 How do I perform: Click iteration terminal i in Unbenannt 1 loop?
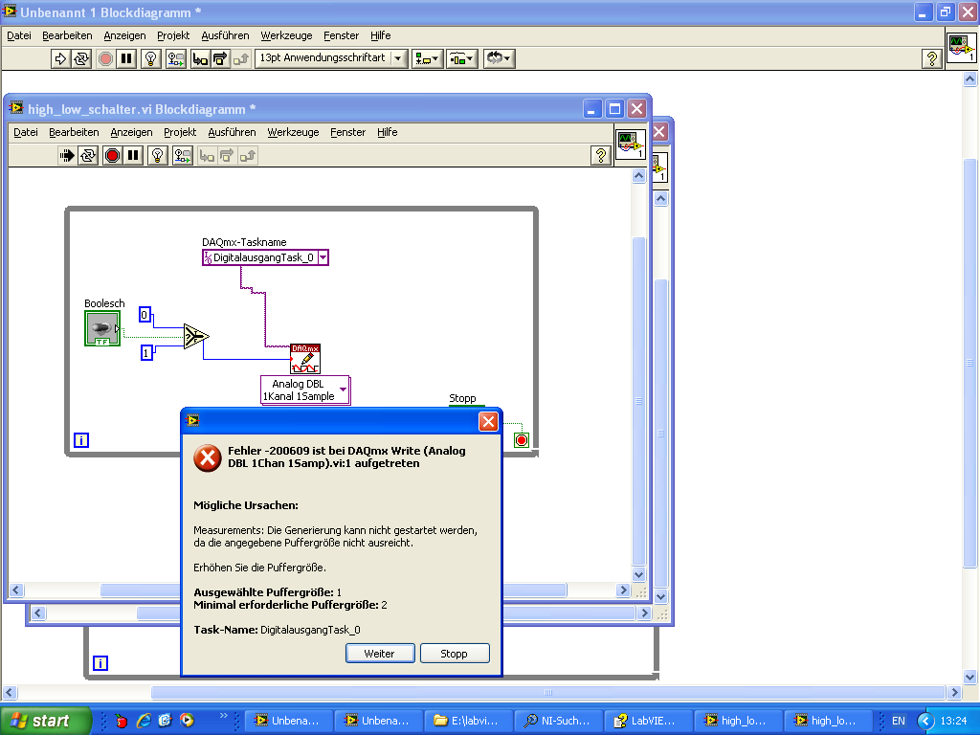click(x=100, y=663)
